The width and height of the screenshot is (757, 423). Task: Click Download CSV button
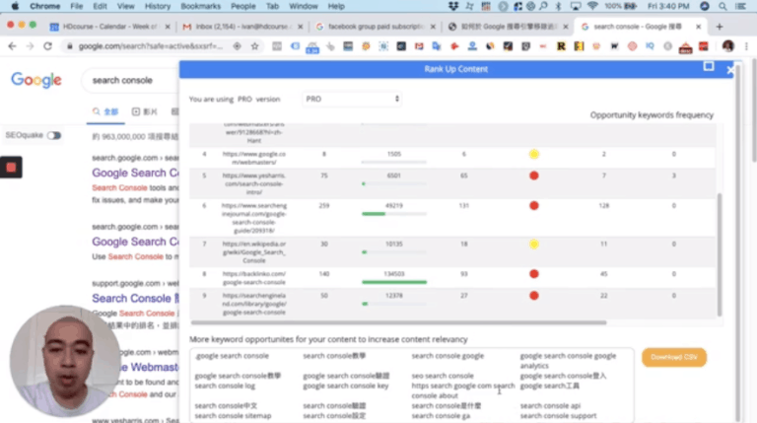[x=674, y=357]
